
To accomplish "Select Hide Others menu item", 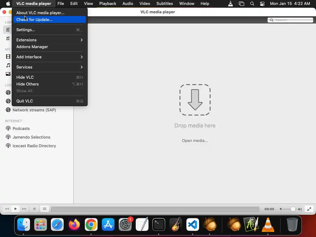I will [50, 84].
